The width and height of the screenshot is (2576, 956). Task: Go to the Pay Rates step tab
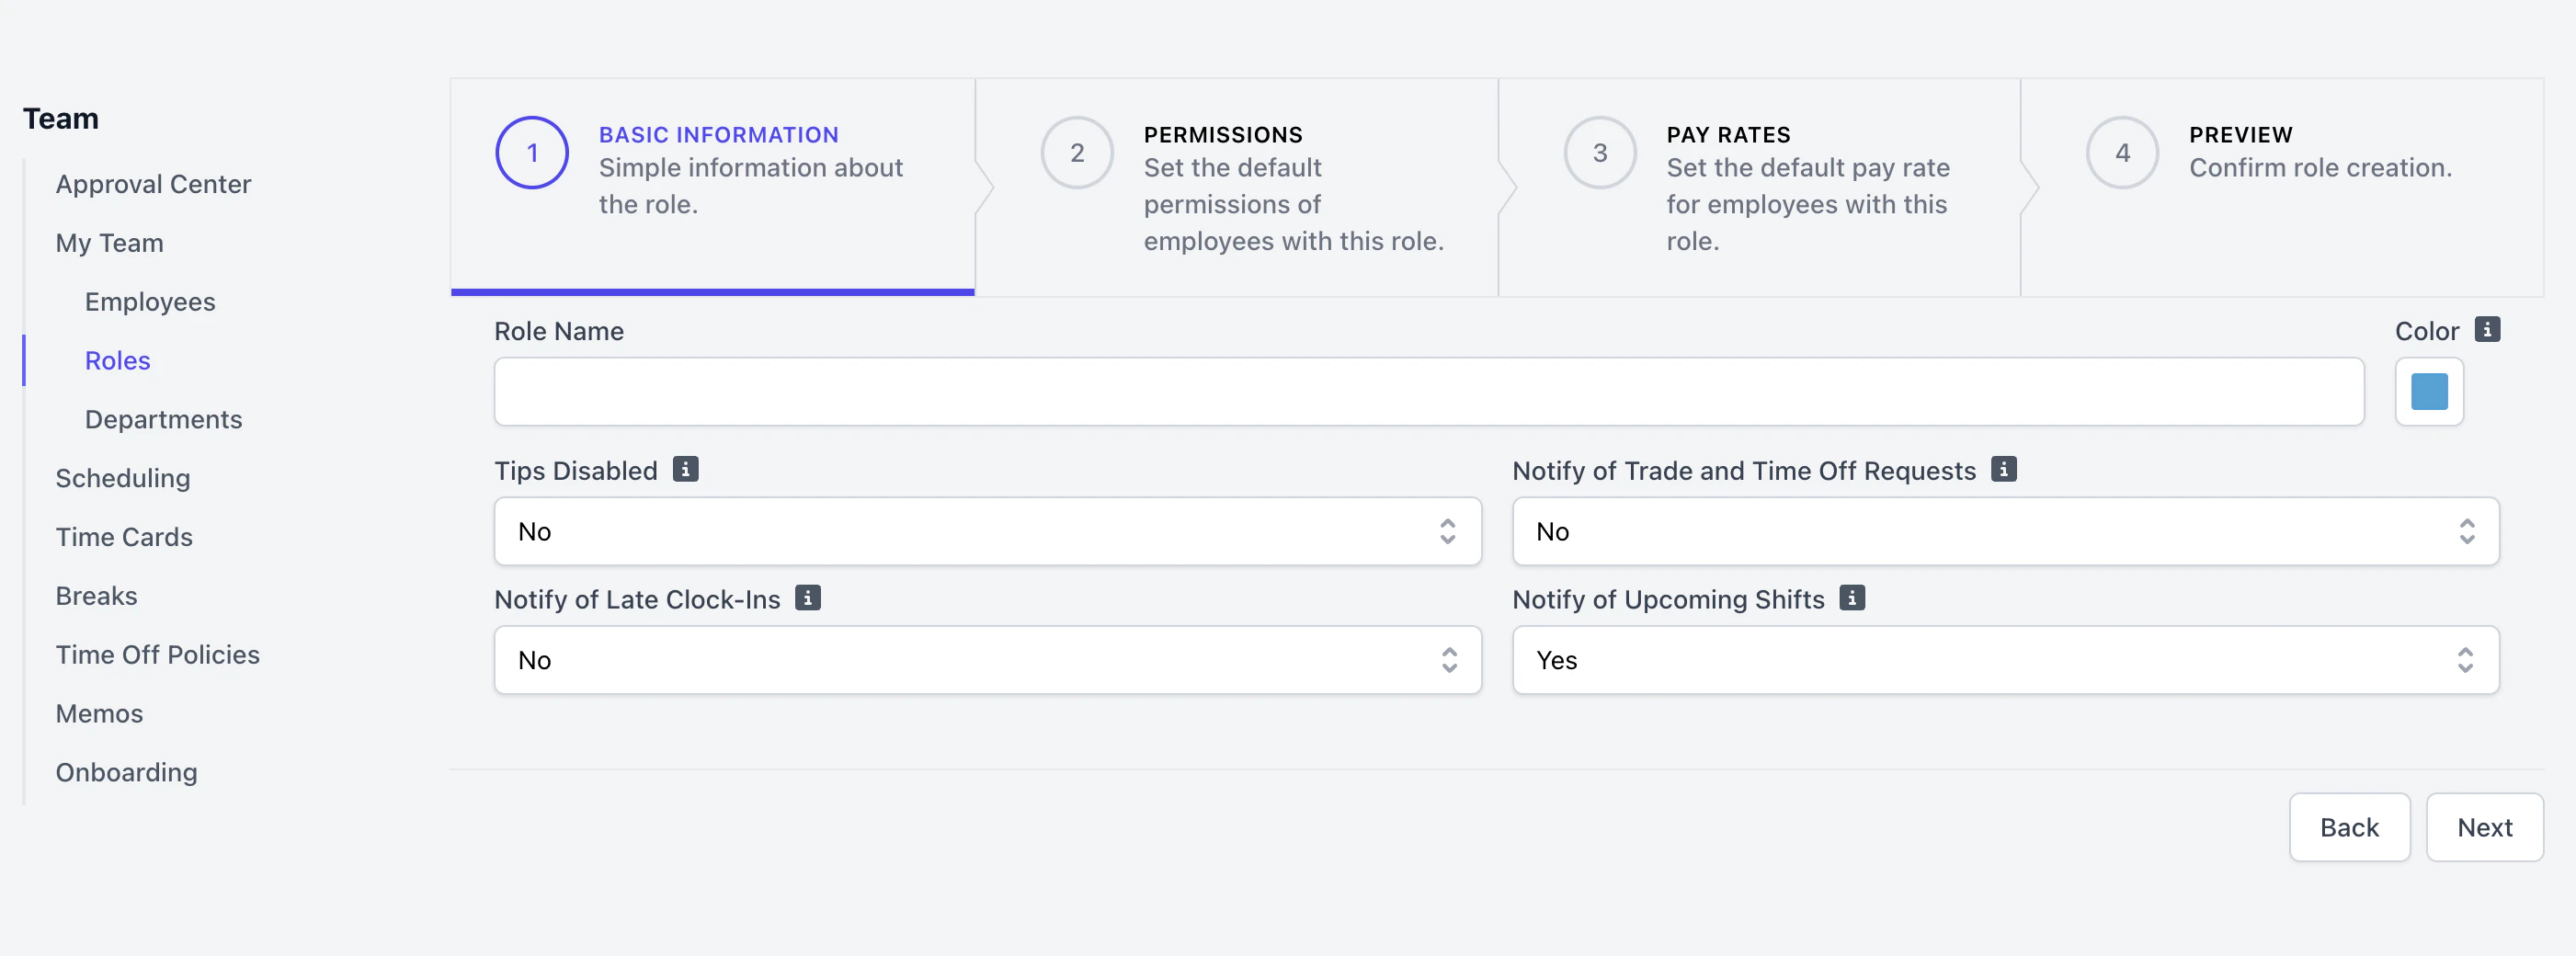point(1758,187)
